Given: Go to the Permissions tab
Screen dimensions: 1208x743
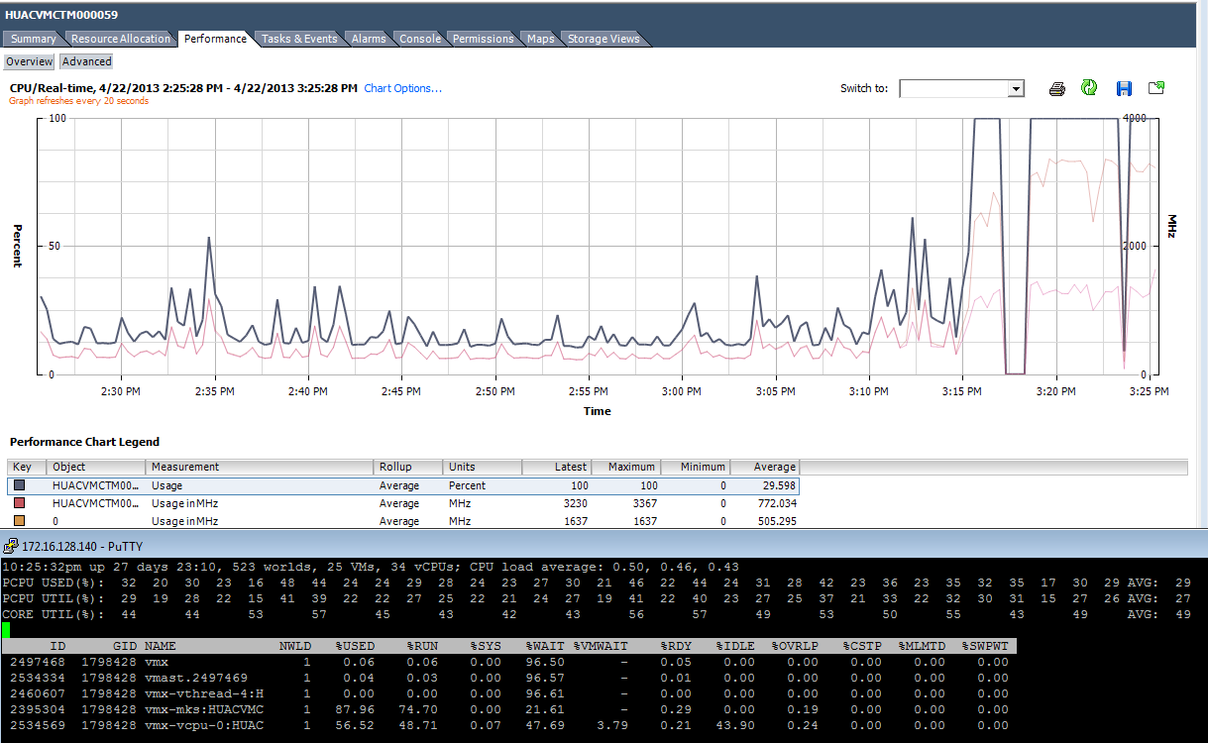Looking at the screenshot, I should [483, 39].
